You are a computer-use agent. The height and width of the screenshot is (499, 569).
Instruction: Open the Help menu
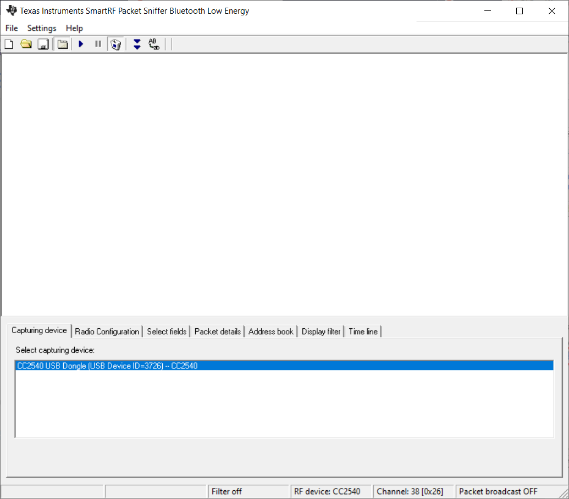click(74, 28)
